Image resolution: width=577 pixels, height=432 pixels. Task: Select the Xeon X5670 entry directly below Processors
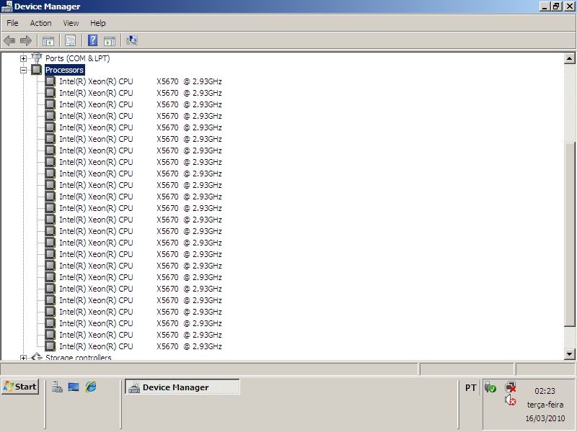140,81
